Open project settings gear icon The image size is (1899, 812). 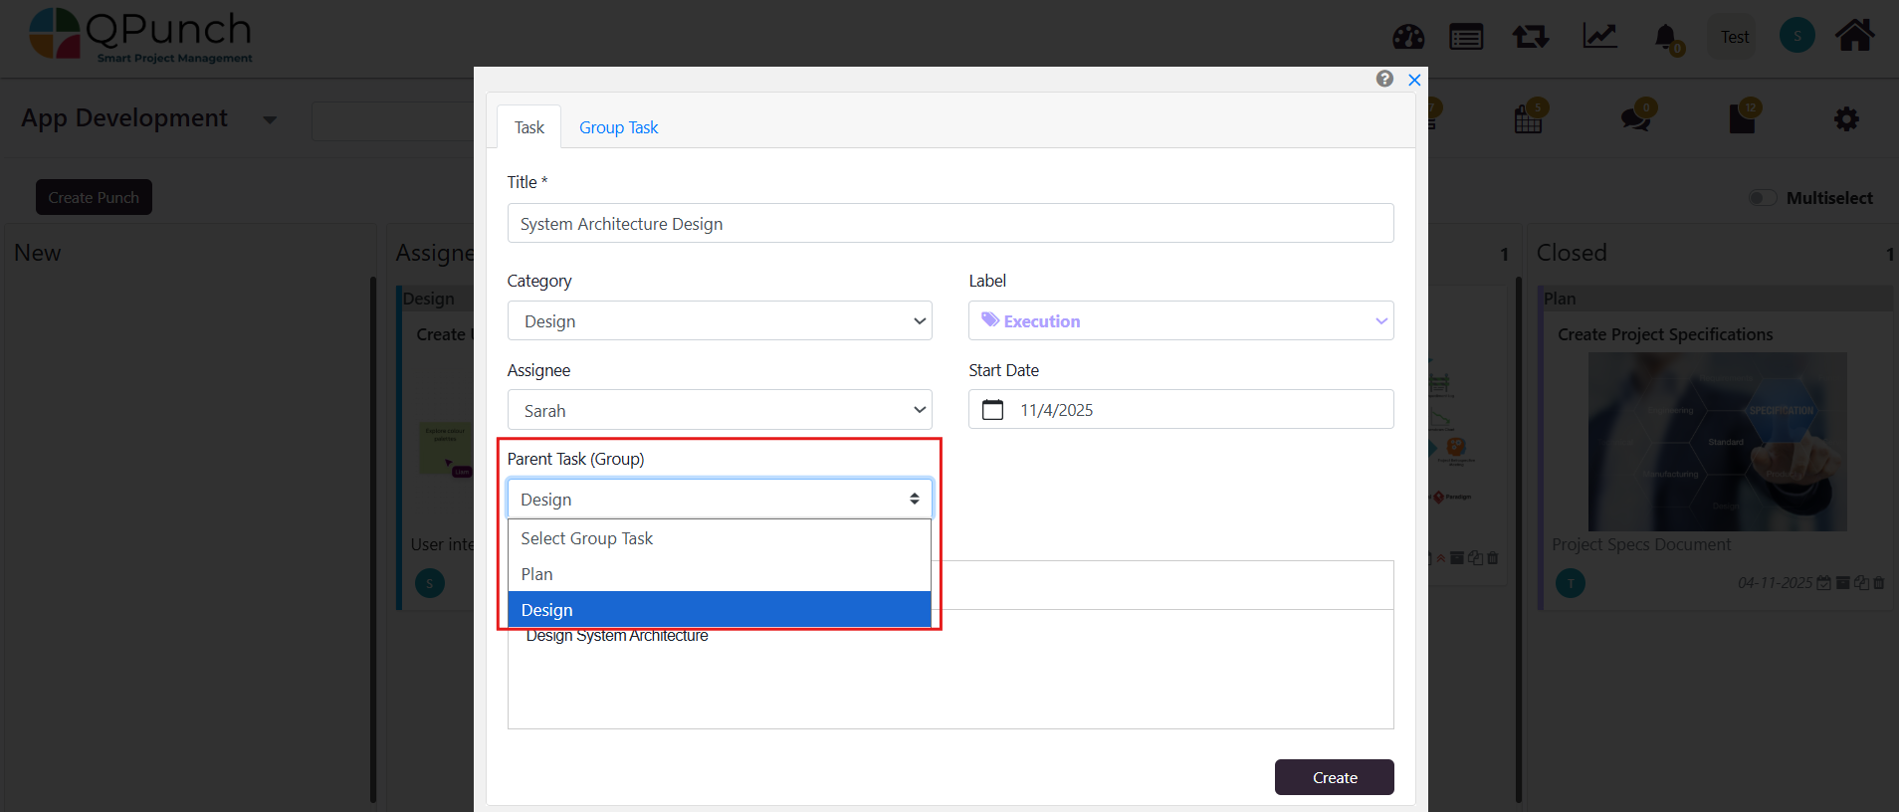pyautogui.click(x=1846, y=119)
